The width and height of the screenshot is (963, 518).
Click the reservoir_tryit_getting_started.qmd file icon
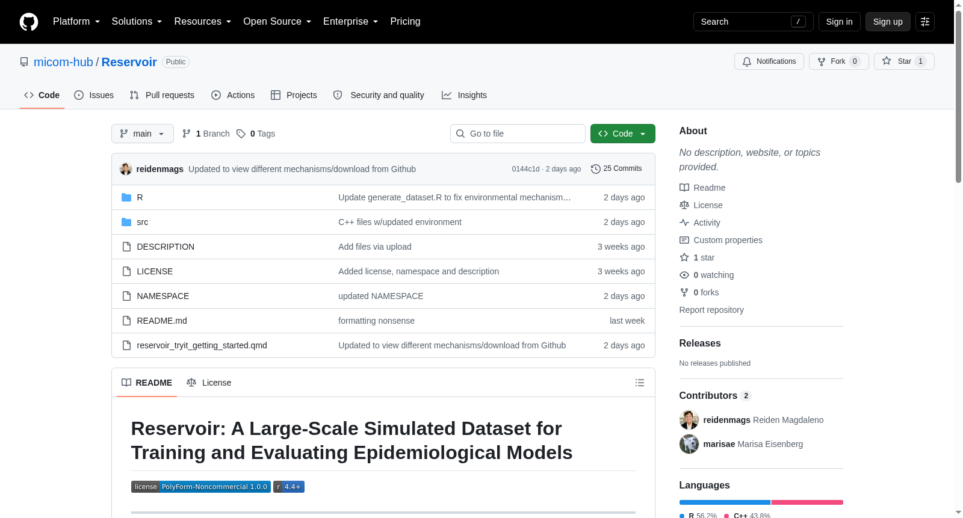[x=126, y=345]
